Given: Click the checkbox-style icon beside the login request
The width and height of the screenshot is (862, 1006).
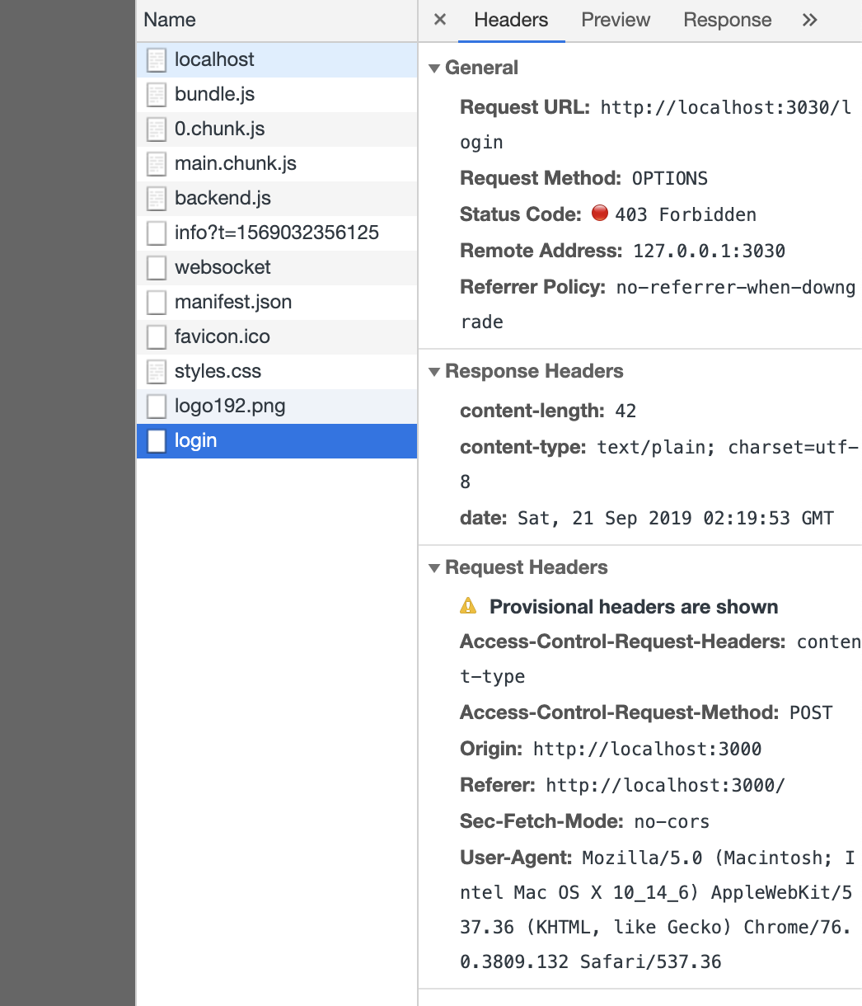Looking at the screenshot, I should pos(156,440).
